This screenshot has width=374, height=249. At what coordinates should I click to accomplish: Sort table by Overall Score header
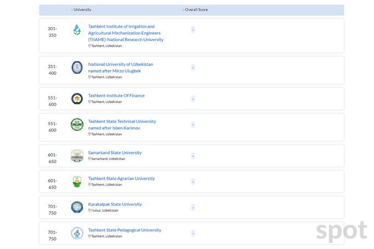click(x=196, y=10)
